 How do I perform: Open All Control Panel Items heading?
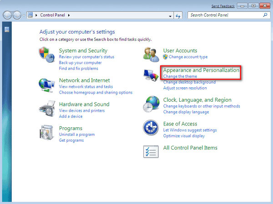190,148
